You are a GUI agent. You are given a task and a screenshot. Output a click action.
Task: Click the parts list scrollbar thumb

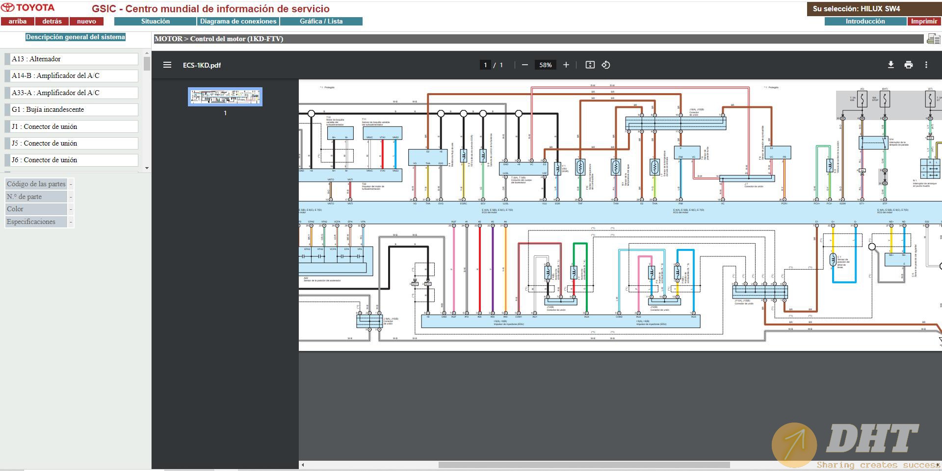coord(147,64)
